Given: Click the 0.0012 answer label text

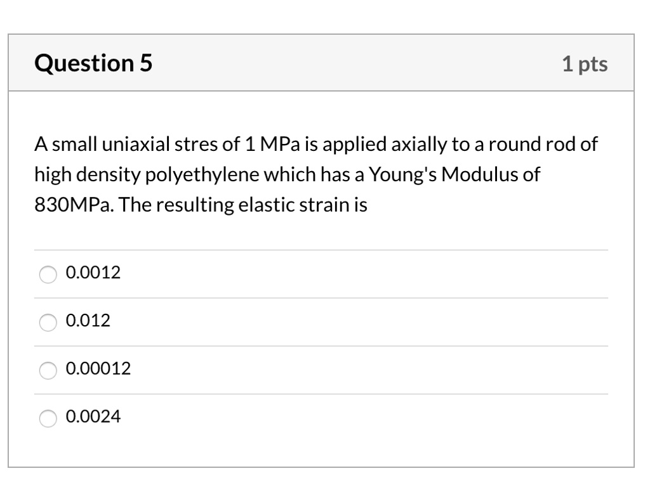Looking at the screenshot, I should click(x=93, y=273).
